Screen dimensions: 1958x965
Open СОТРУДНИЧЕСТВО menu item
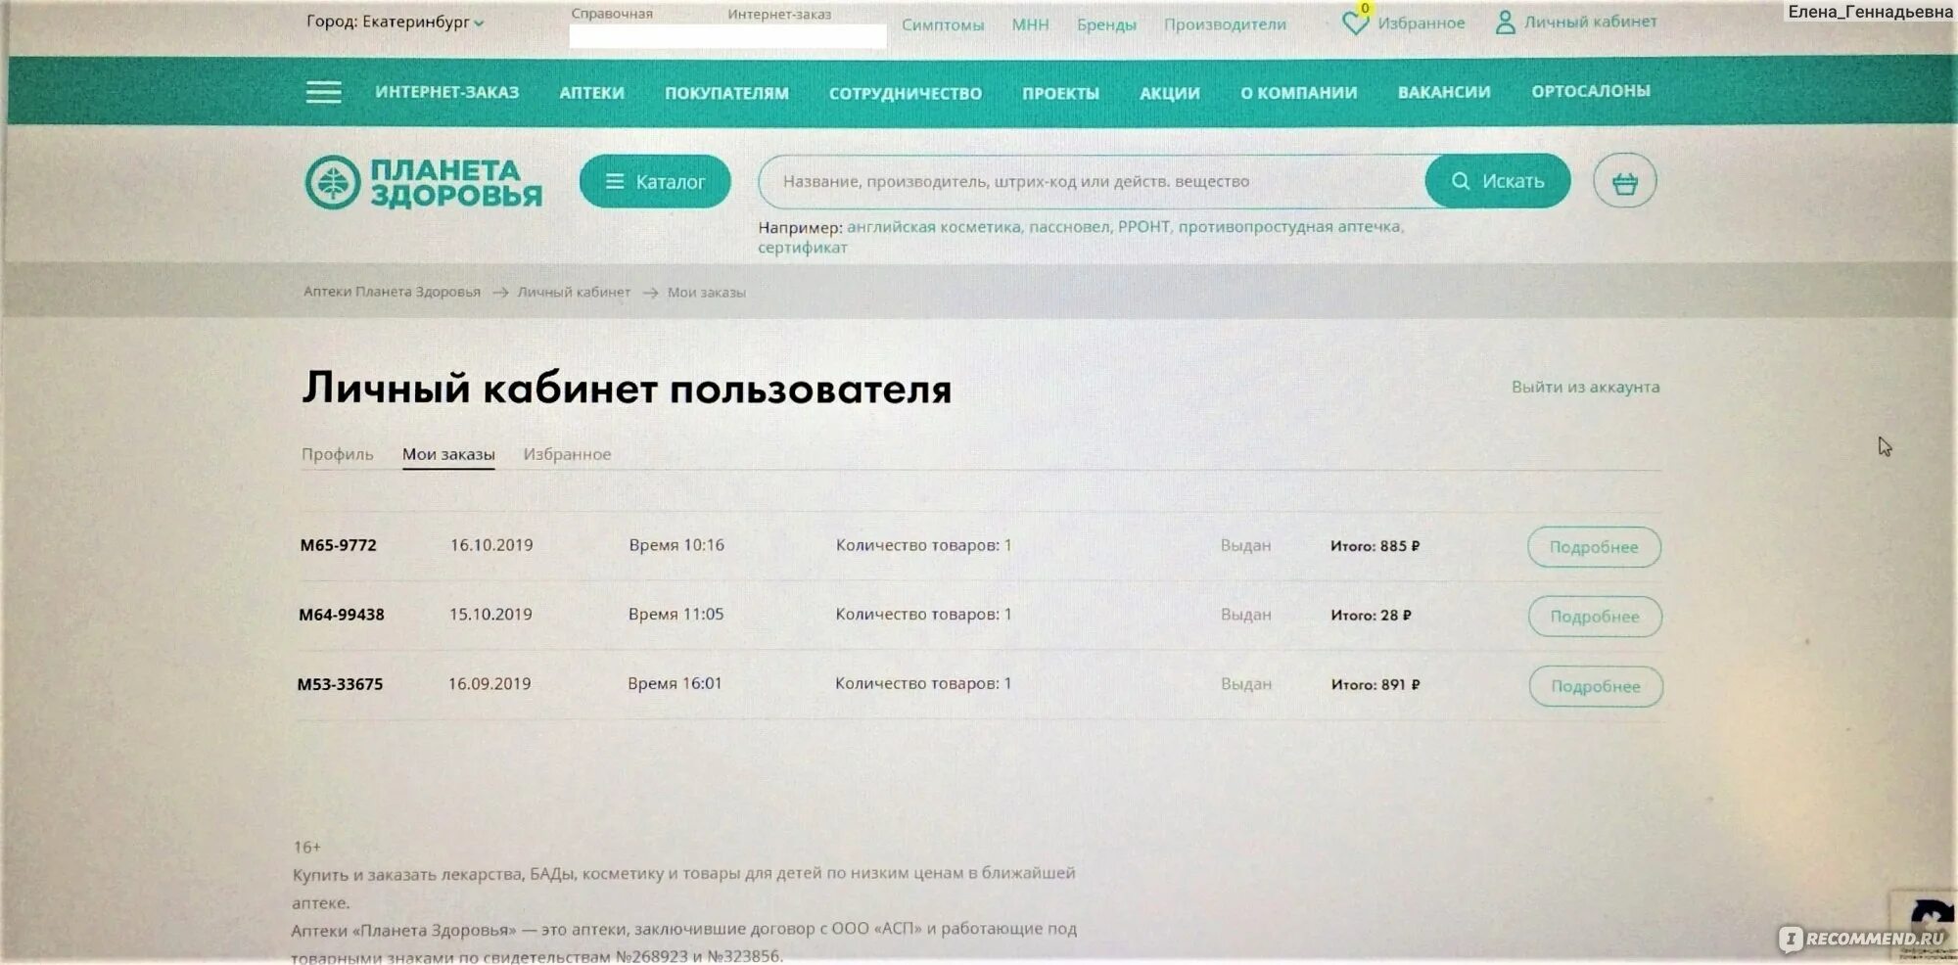(x=906, y=93)
